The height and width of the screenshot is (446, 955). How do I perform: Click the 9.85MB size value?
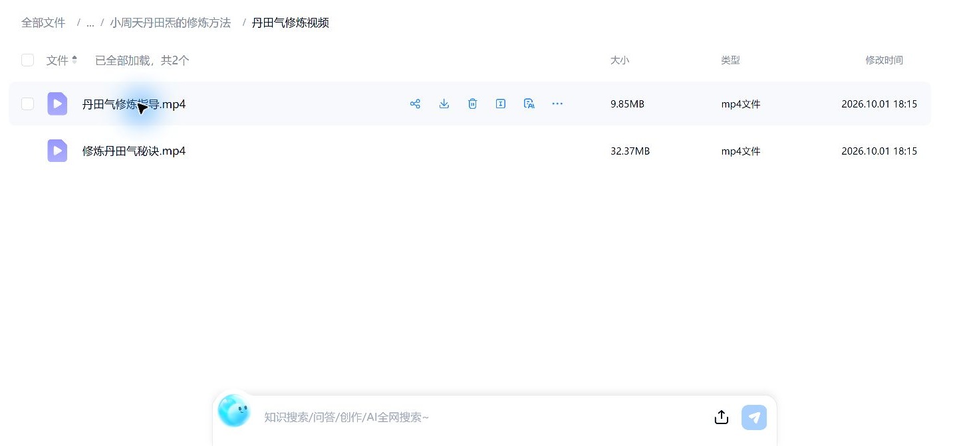(x=627, y=104)
